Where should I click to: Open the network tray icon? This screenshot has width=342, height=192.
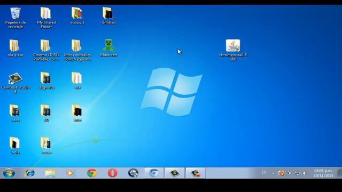point(297,173)
